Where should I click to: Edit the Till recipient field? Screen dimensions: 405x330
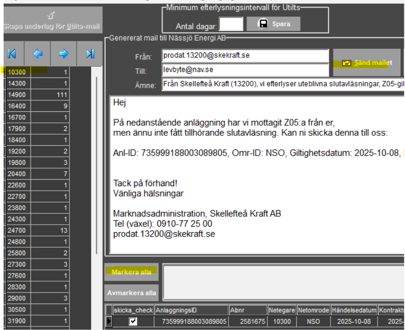click(x=245, y=70)
